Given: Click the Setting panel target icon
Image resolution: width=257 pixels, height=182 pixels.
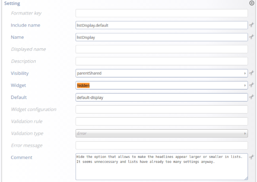Looking at the screenshot, I should 251,3.
